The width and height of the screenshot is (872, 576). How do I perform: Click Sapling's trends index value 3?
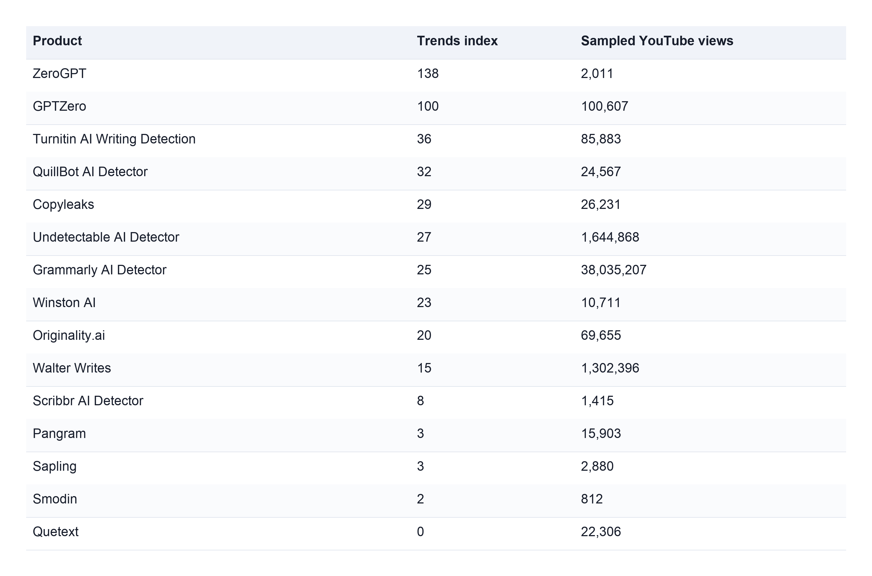tap(420, 466)
